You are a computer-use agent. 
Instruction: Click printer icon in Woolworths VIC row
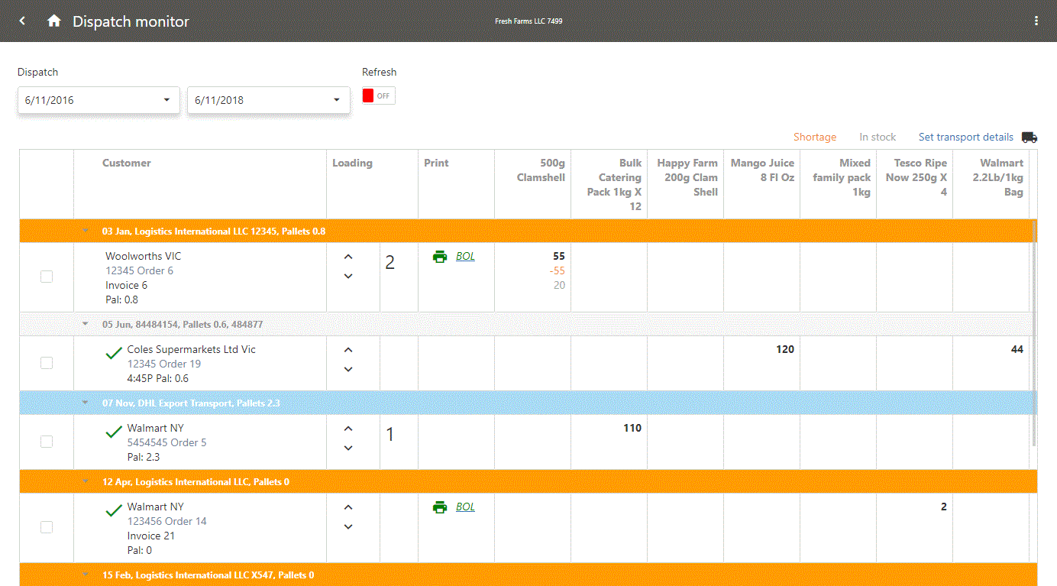pos(440,257)
